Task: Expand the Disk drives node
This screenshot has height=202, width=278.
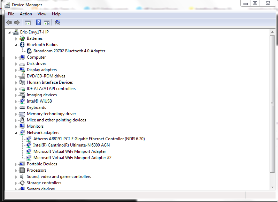Action: [16, 64]
